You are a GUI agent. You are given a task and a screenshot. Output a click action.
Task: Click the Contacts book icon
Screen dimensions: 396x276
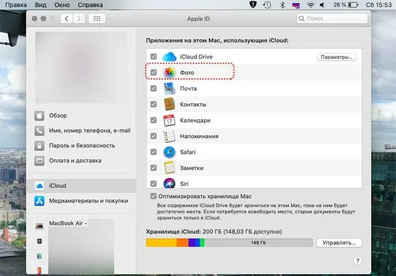169,105
